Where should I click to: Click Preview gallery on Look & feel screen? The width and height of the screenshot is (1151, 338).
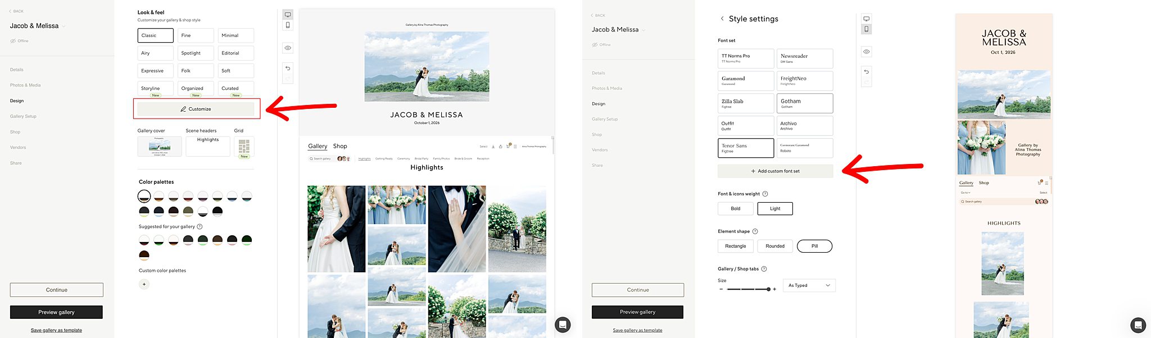pyautogui.click(x=56, y=312)
